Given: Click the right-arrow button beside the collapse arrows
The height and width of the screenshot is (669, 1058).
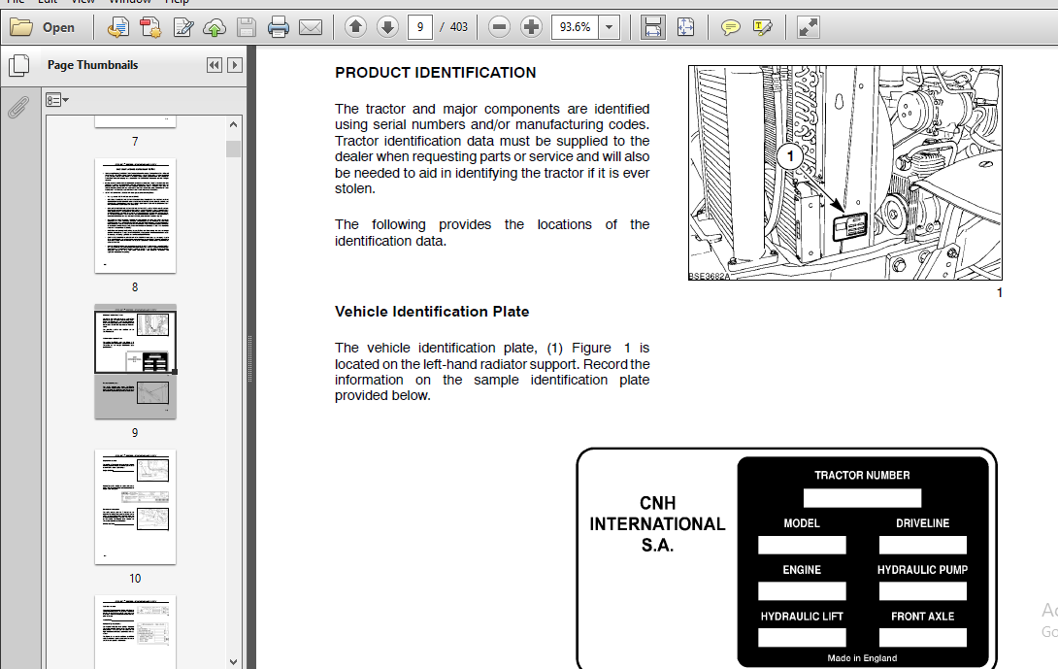Looking at the screenshot, I should (x=235, y=65).
